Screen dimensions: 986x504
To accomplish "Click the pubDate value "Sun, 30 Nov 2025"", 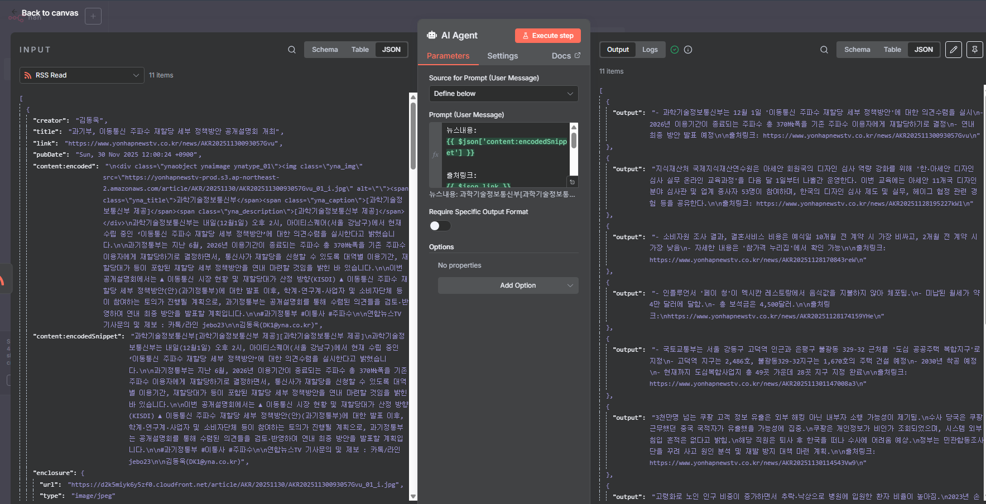I will click(138, 154).
